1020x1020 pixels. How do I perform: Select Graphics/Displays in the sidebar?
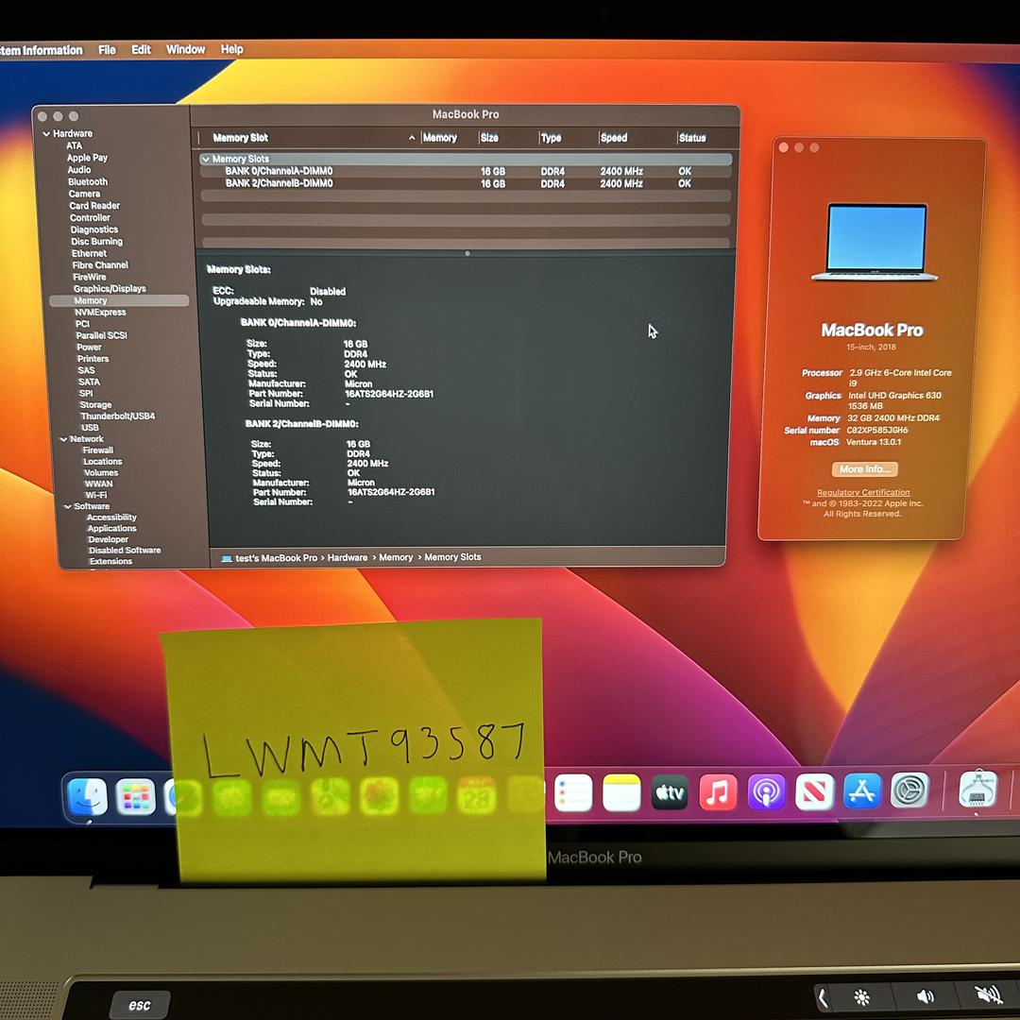[110, 289]
